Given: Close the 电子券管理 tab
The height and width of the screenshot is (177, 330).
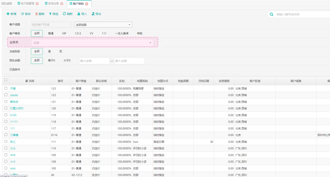Looking at the screenshot, I should pyautogui.click(x=37, y=4).
